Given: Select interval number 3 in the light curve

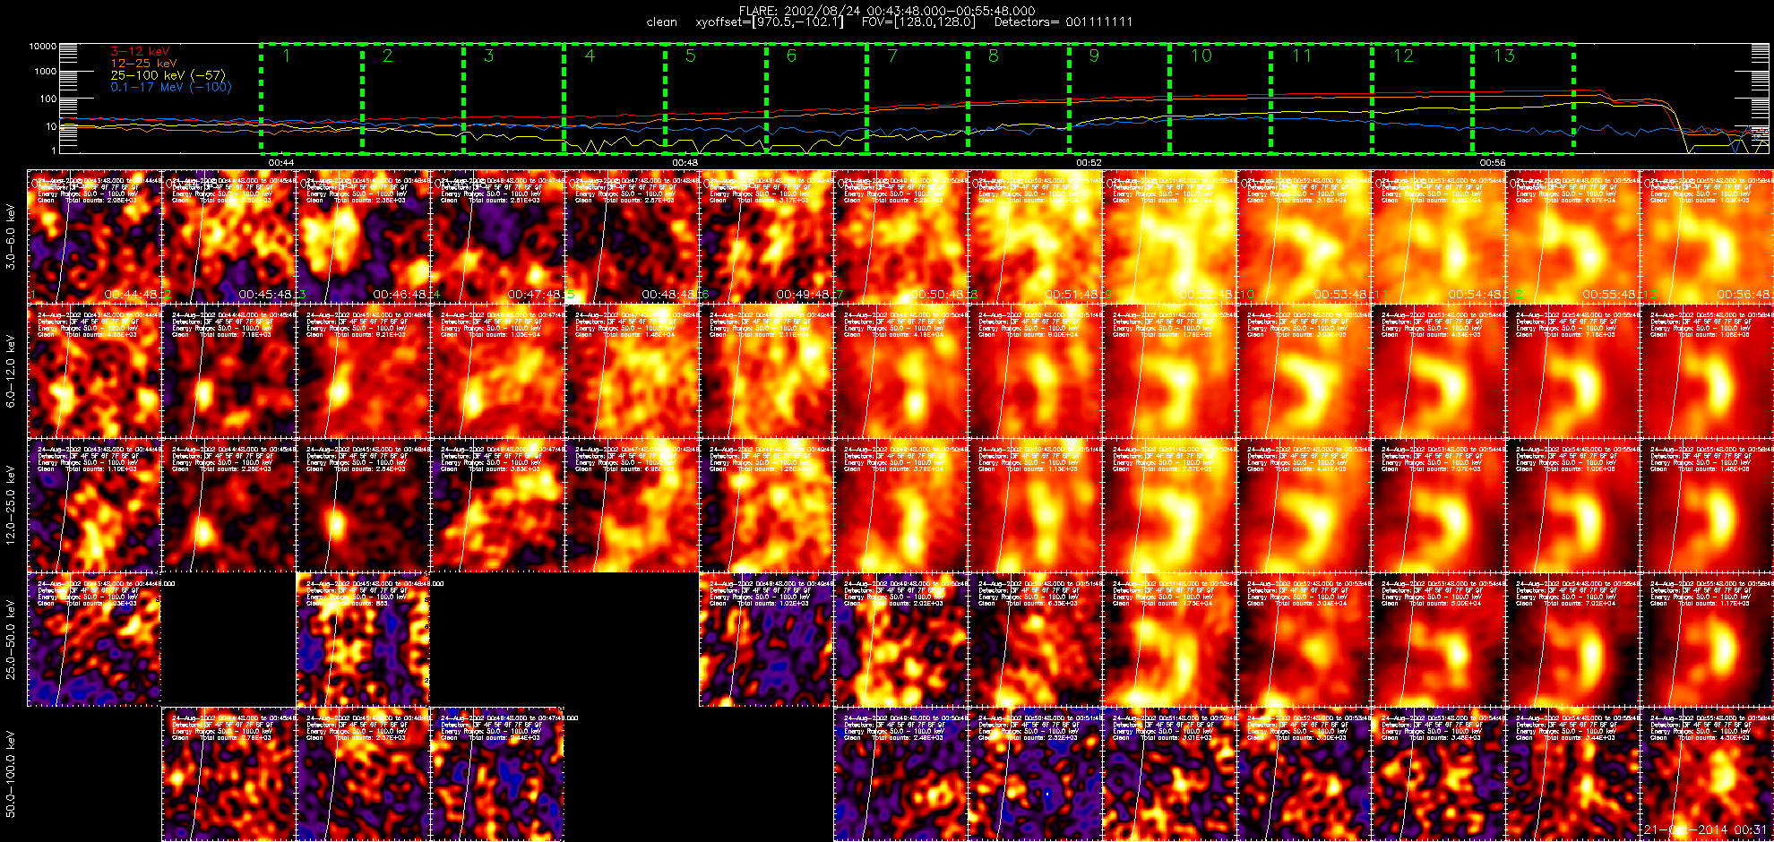Looking at the screenshot, I should click(x=488, y=56).
